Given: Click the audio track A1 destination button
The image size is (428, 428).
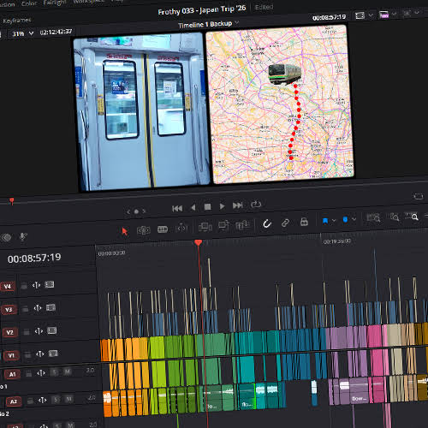Looking at the screenshot, I should (x=12, y=374).
